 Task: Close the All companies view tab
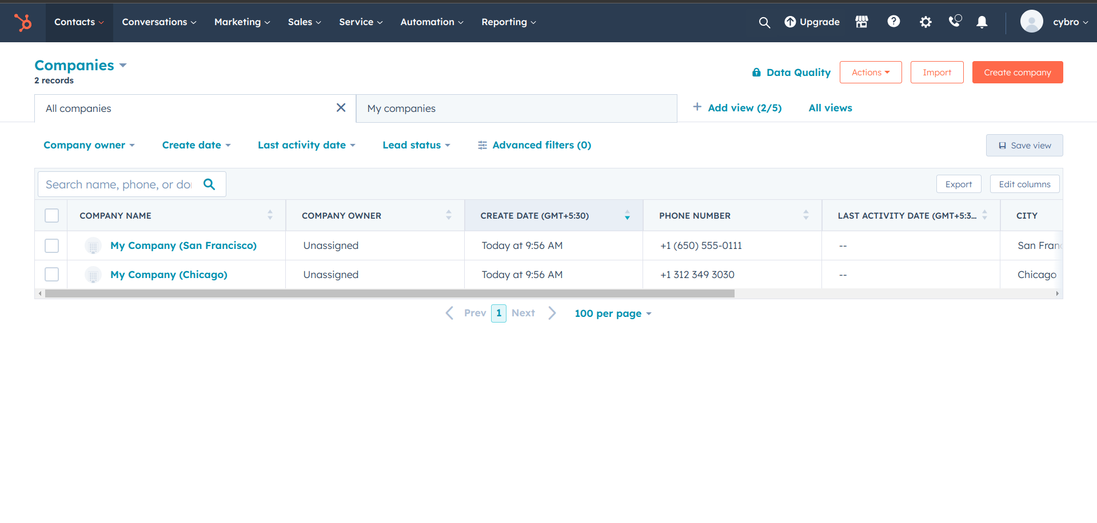pyautogui.click(x=341, y=108)
